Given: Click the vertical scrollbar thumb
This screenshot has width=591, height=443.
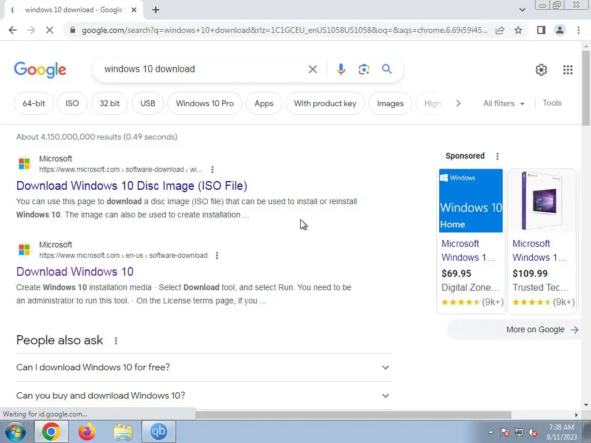Looking at the screenshot, I should click(586, 88).
